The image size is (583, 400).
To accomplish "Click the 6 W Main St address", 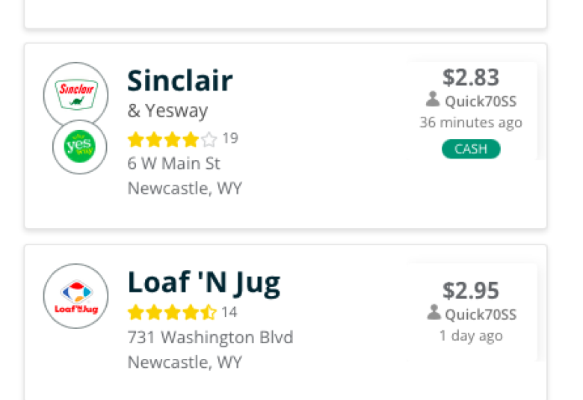I will [x=173, y=164].
